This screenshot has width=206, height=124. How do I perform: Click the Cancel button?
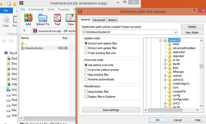(x=178, y=120)
